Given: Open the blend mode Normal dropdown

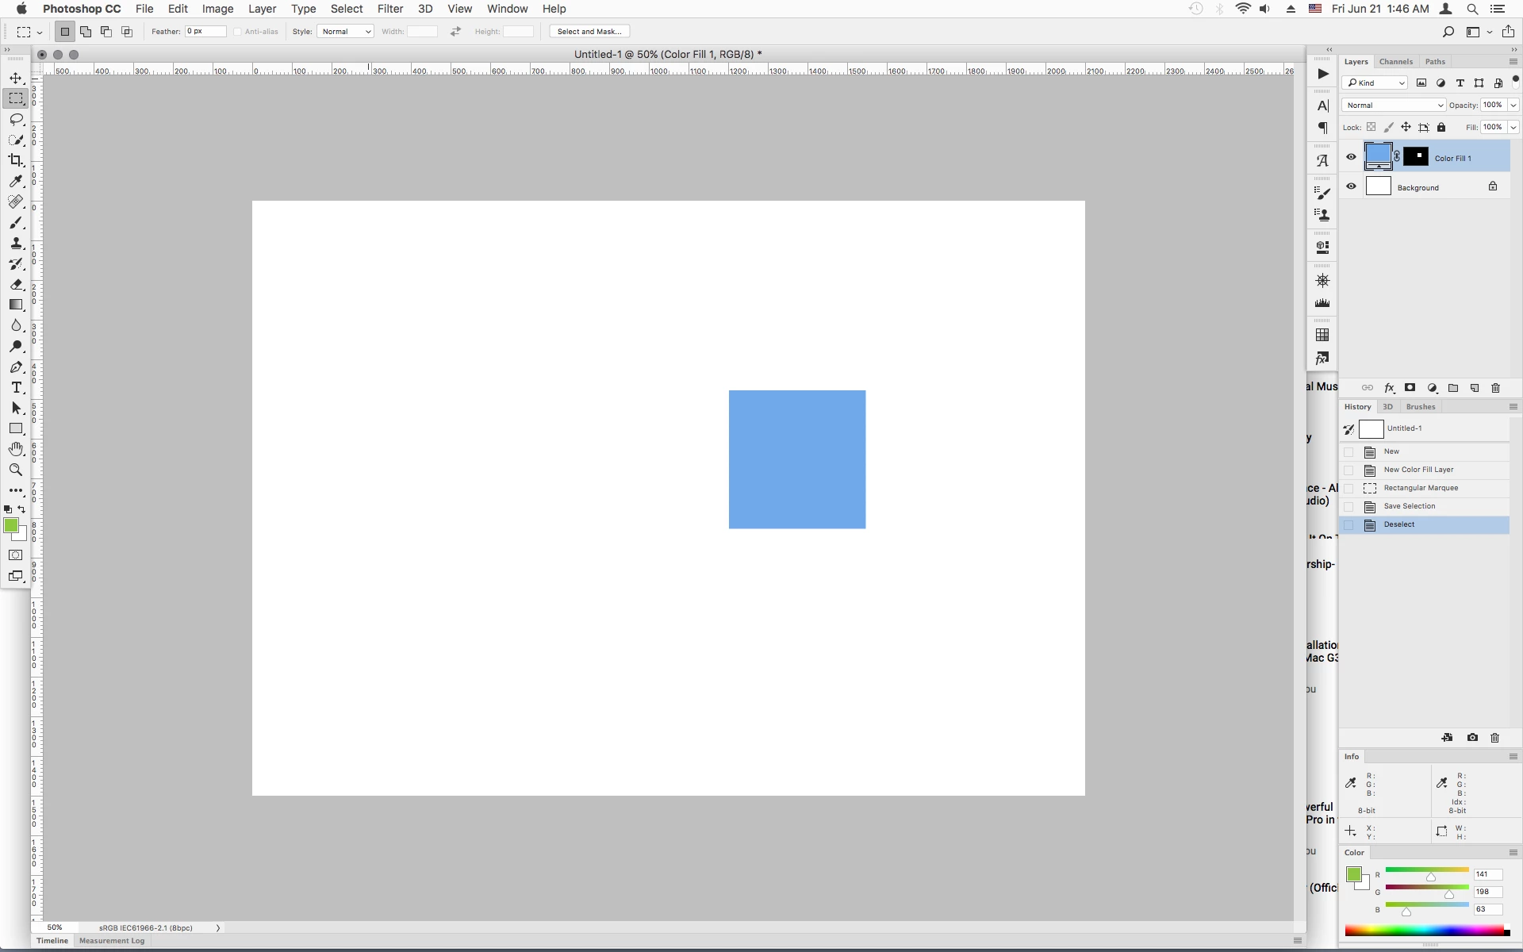Looking at the screenshot, I should [1393, 105].
